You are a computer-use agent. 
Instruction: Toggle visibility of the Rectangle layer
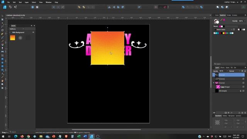point(244,91)
